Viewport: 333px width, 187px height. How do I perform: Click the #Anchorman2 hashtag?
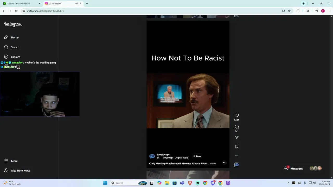[173, 164]
